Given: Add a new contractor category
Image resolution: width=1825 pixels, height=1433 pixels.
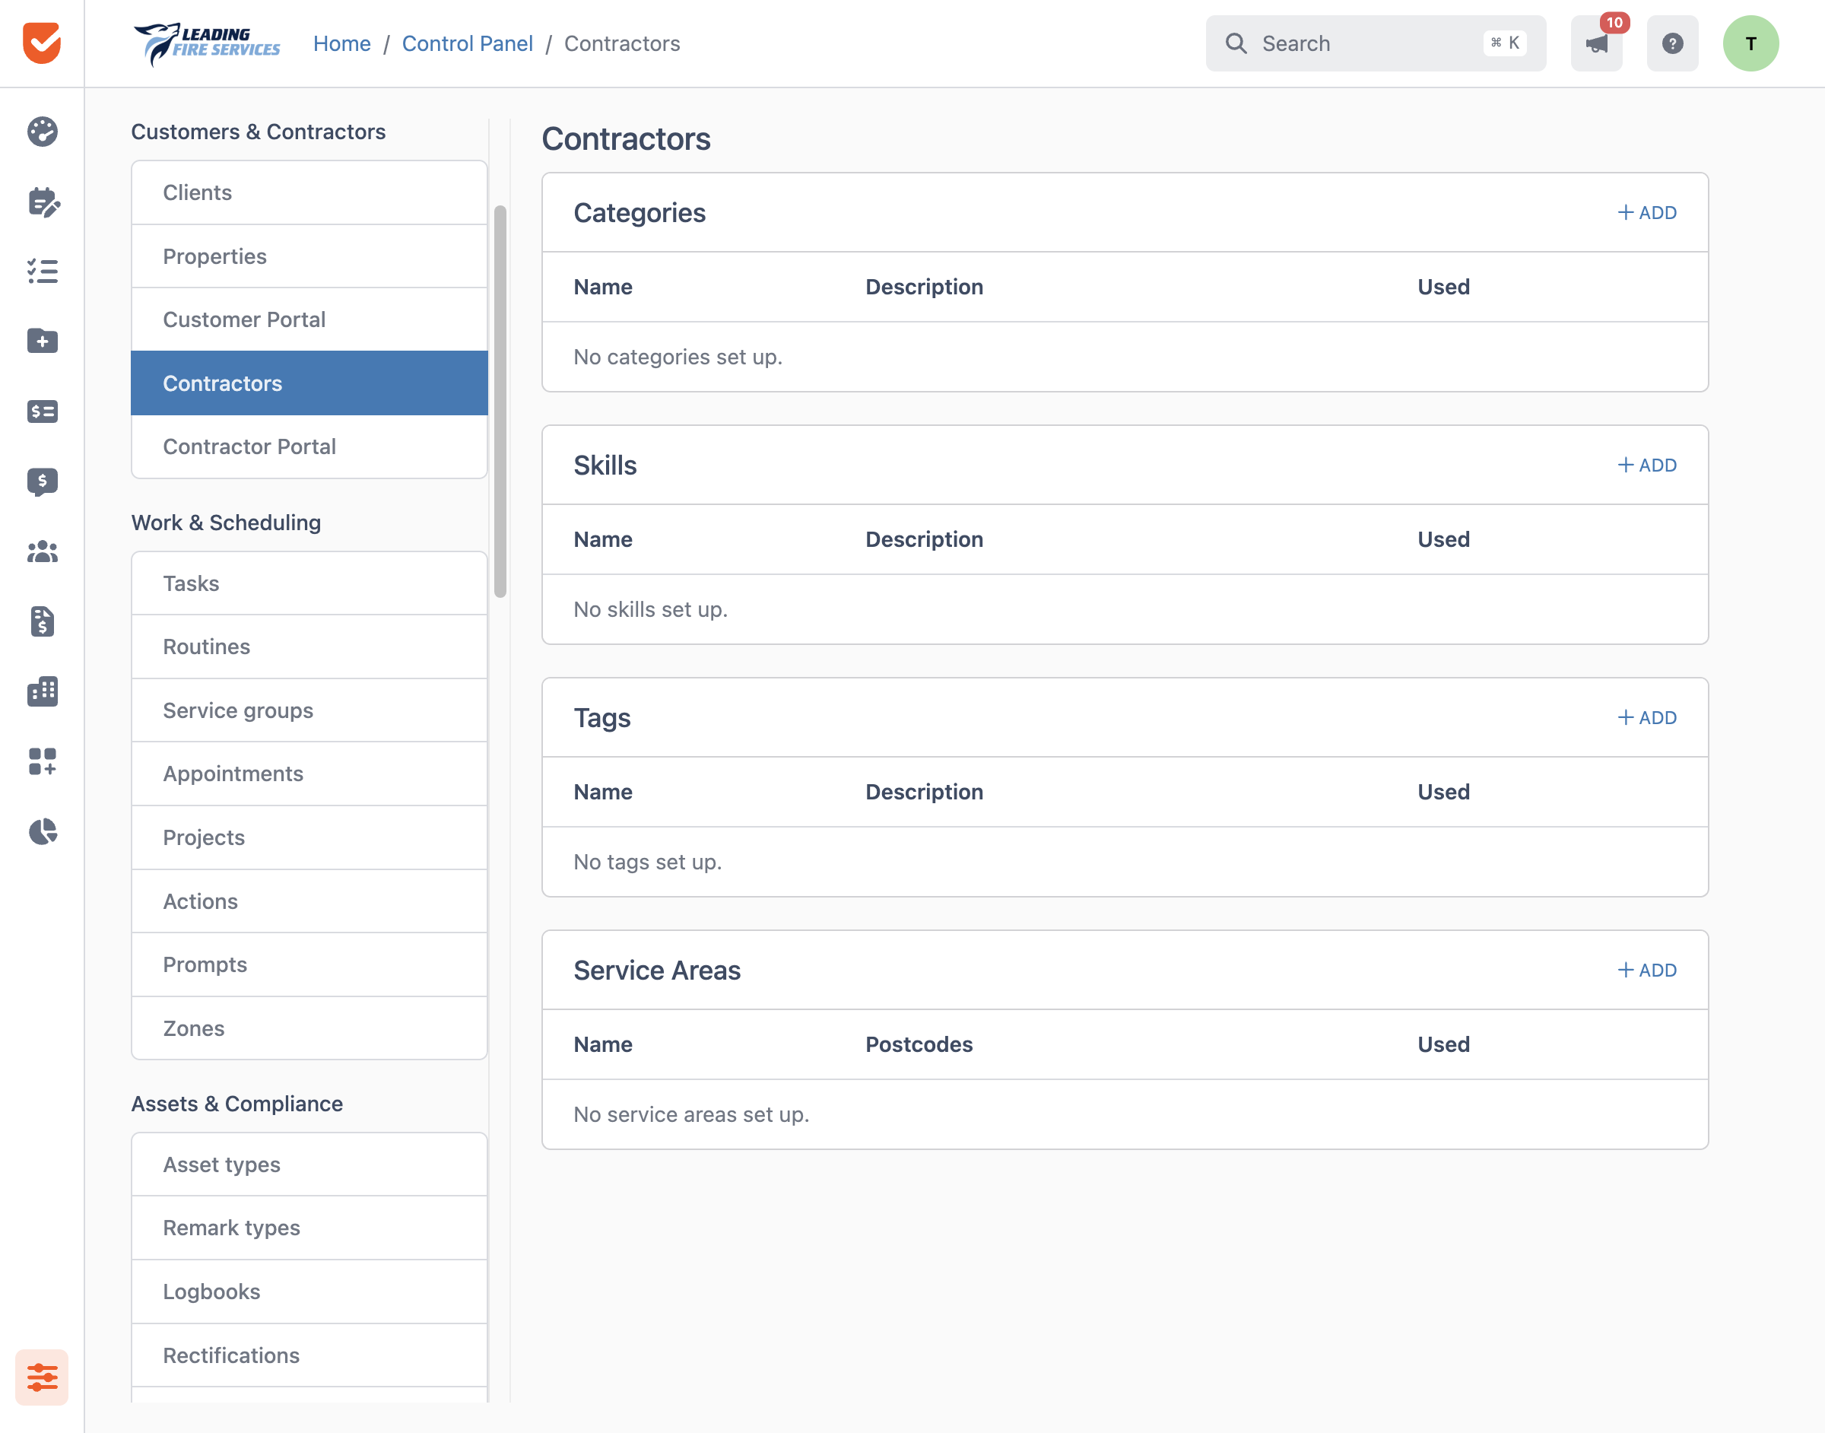Looking at the screenshot, I should [1646, 212].
